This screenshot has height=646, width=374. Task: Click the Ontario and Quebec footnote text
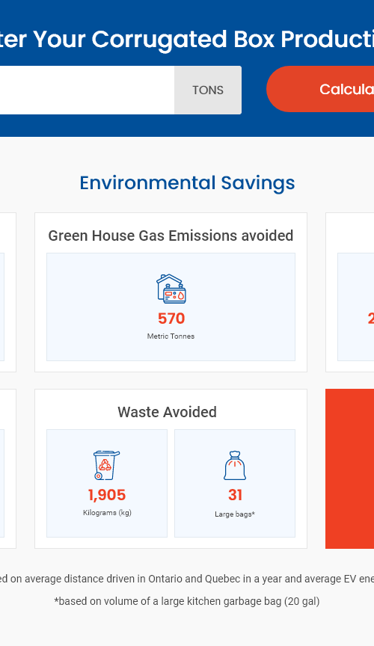pos(187,579)
